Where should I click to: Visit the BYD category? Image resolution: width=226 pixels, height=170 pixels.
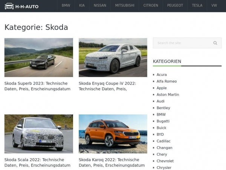pyautogui.click(x=160, y=134)
